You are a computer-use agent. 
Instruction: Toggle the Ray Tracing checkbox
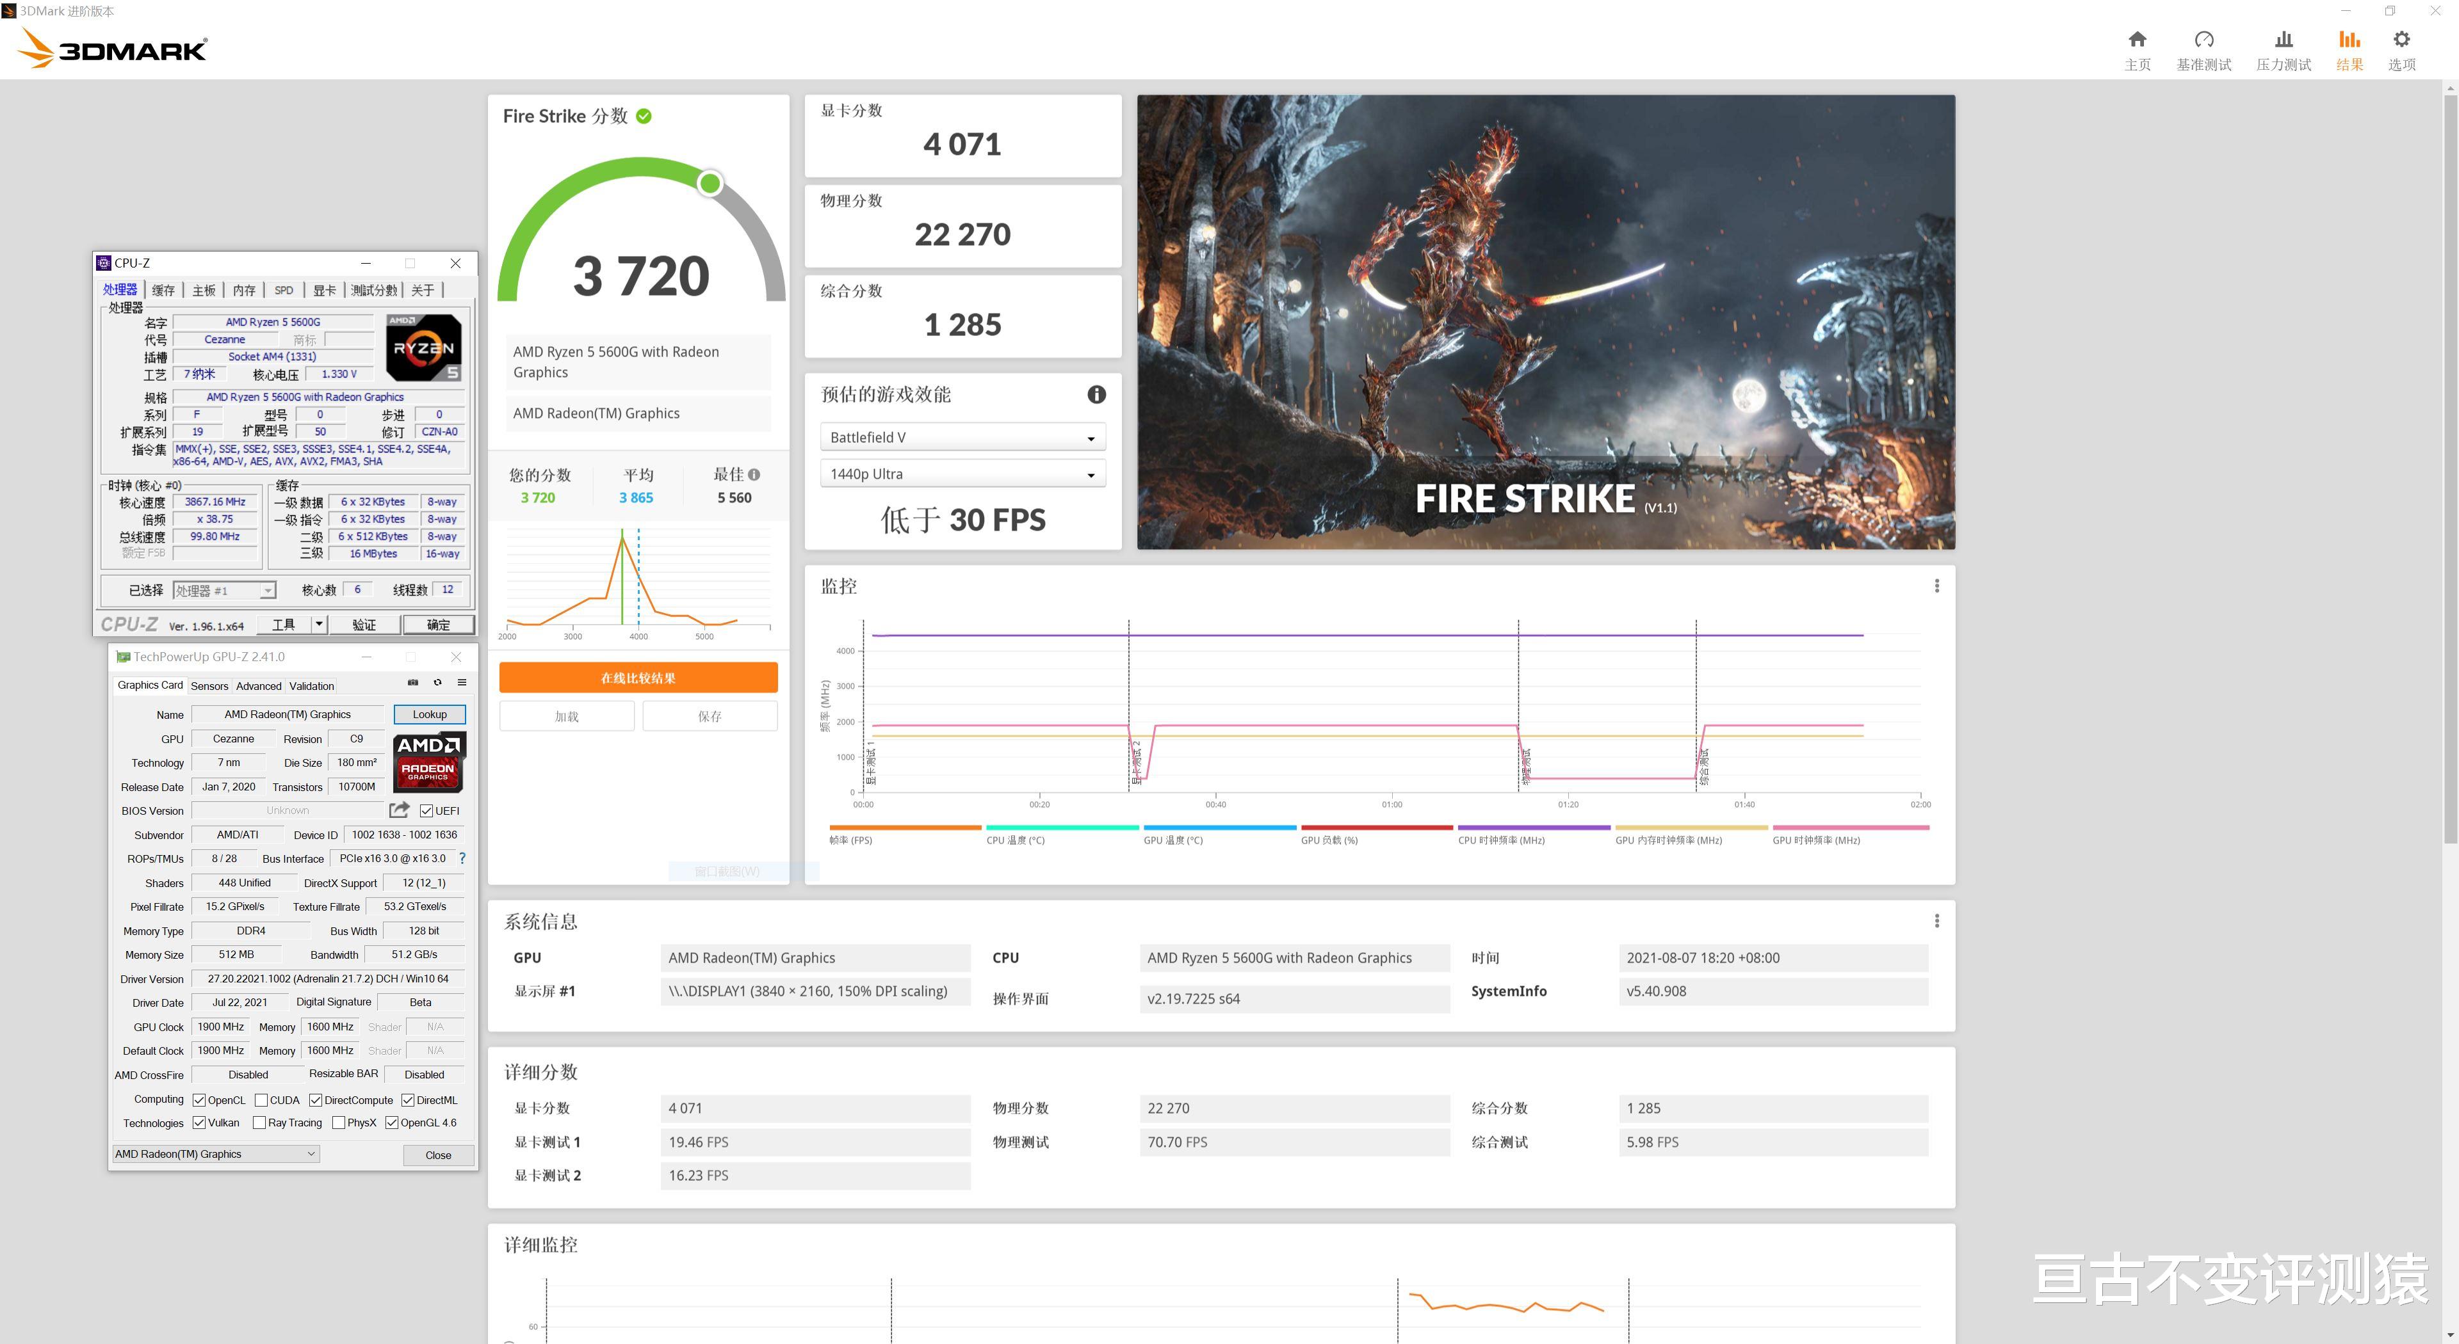point(259,1123)
